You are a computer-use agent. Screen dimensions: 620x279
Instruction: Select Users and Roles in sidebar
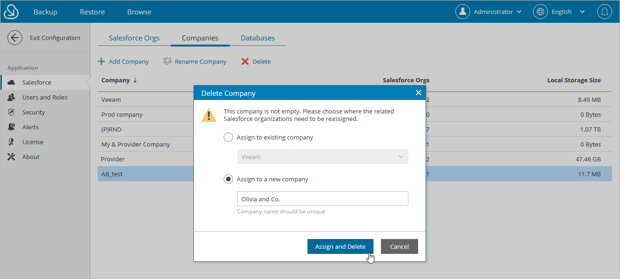[x=45, y=97]
